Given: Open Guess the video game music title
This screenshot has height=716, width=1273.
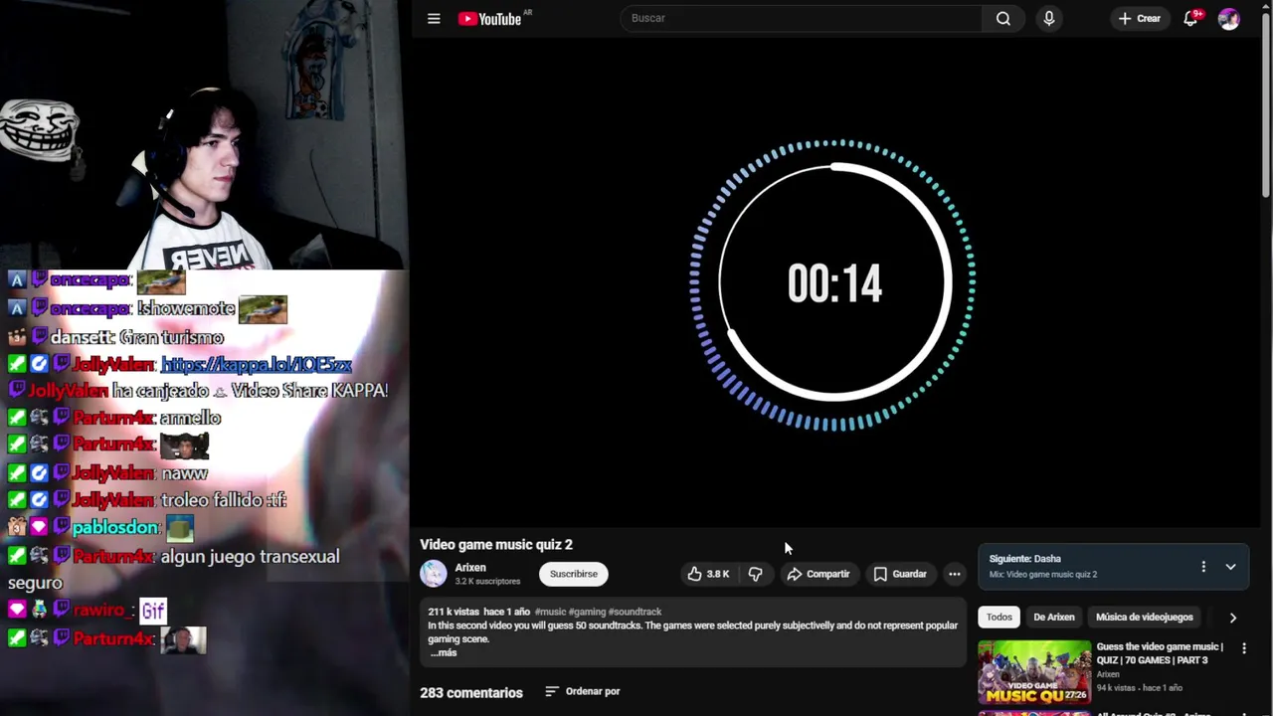Looking at the screenshot, I should (1160, 653).
